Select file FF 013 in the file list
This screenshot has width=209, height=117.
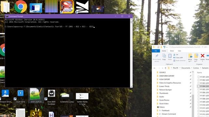203,114
